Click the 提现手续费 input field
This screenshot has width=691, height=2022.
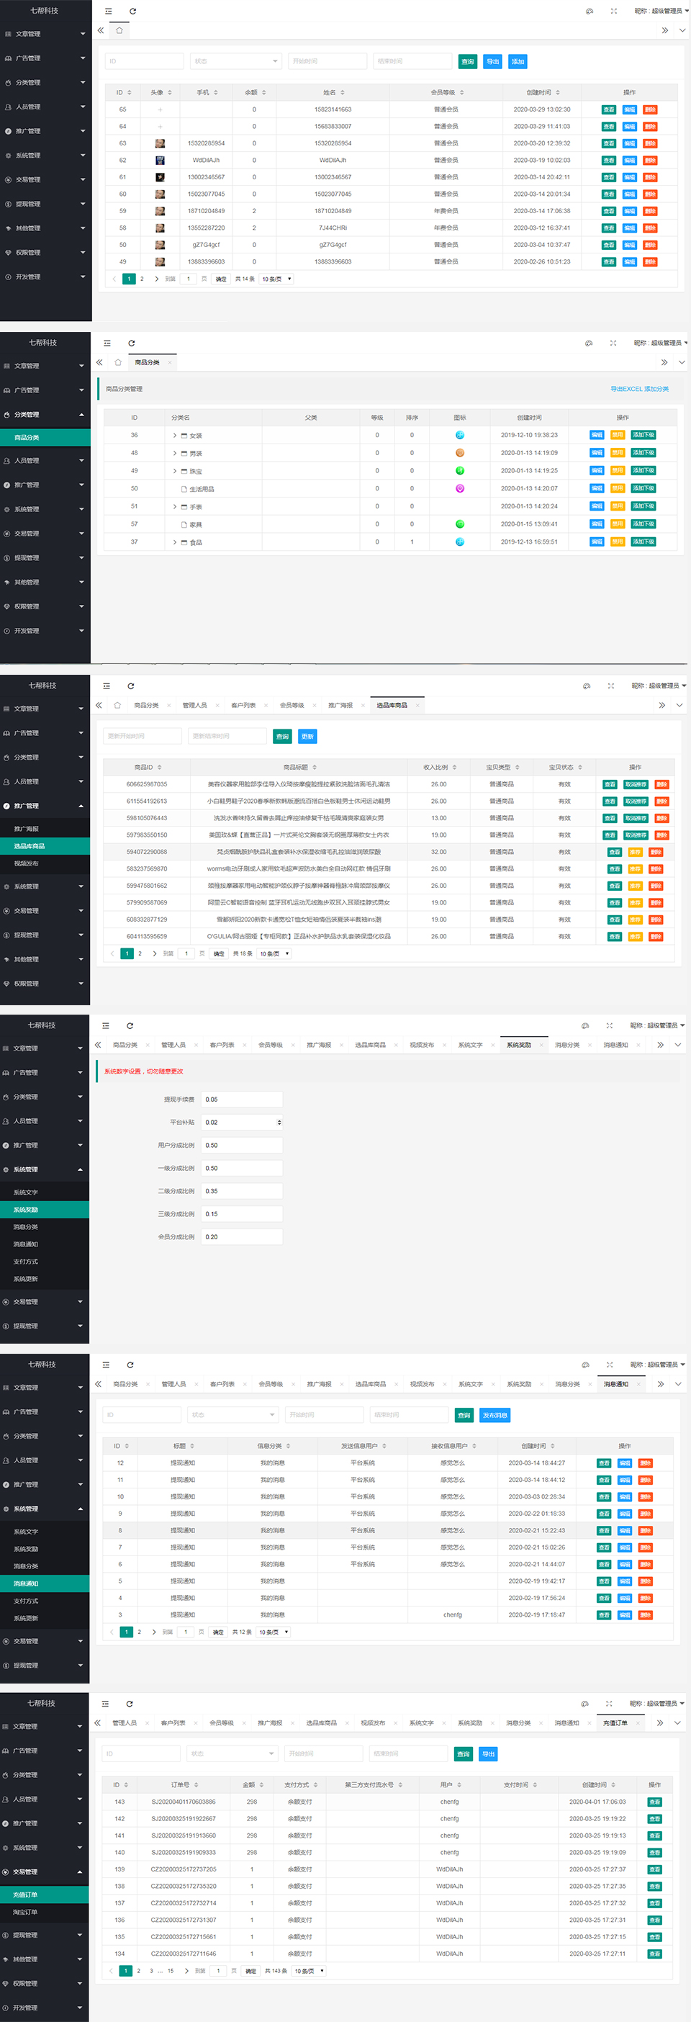[x=241, y=1099]
